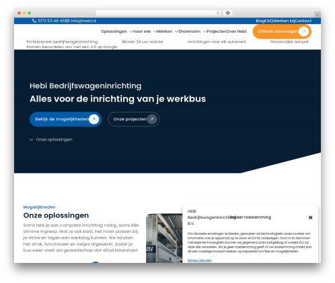Image resolution: width=335 pixels, height=283 pixels.
Task: Click 'Klanten beoordelen ons met een 4.6 op Google'
Action: click(x=72, y=47)
